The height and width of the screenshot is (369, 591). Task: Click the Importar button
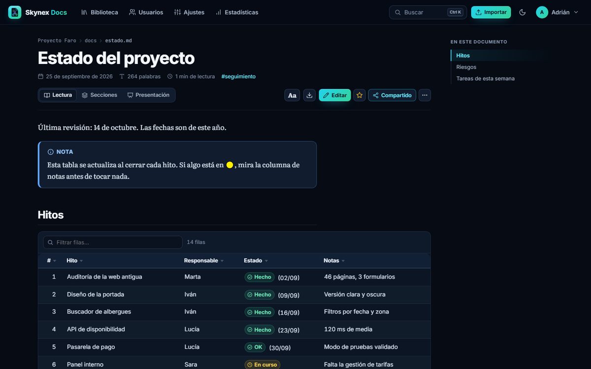tap(491, 12)
